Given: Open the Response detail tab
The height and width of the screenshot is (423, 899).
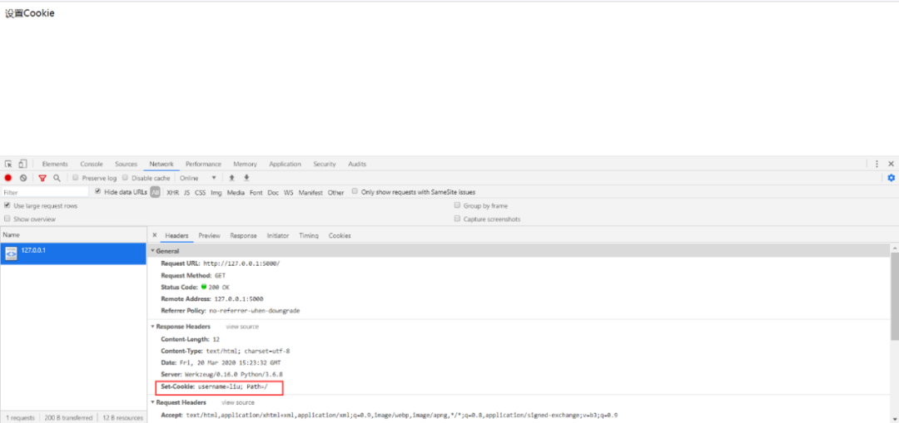Looking at the screenshot, I should pyautogui.click(x=243, y=235).
